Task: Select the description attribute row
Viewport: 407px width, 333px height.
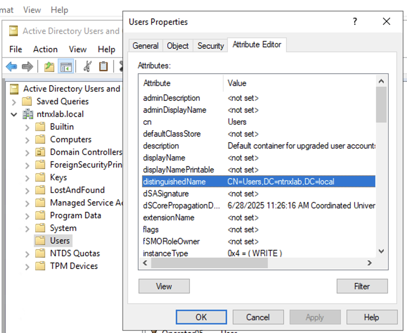Action: (x=161, y=146)
